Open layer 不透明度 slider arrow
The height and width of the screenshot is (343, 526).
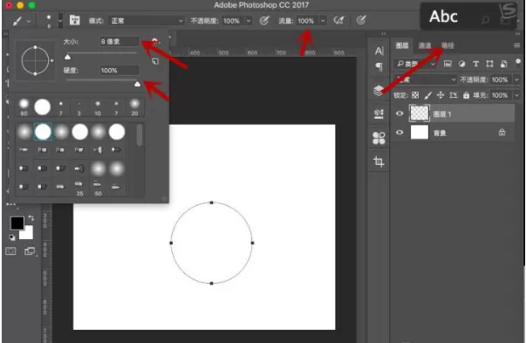(x=516, y=79)
